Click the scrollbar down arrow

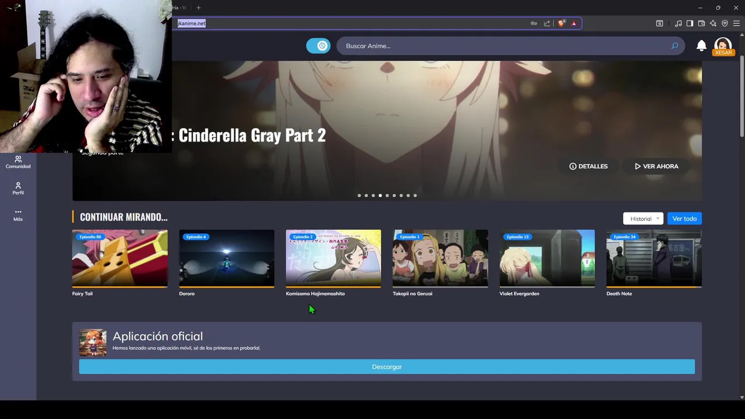point(742,397)
